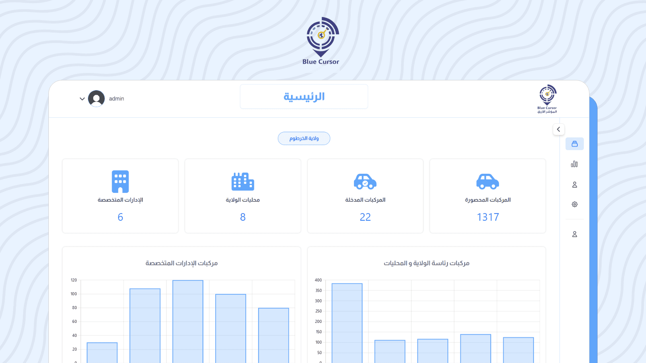Click the city buildings icon on محليات الولاية card
Viewport: 646px width, 363px height.
[243, 182]
